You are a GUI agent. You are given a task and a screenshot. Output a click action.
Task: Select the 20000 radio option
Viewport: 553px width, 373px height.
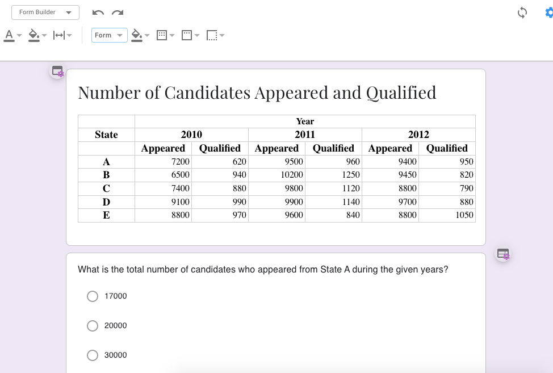coord(93,326)
